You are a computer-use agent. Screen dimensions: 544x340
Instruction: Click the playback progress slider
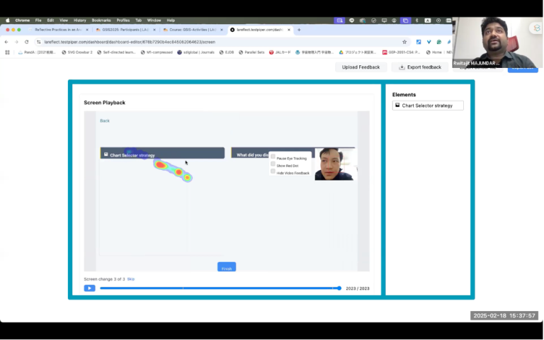click(x=220, y=288)
